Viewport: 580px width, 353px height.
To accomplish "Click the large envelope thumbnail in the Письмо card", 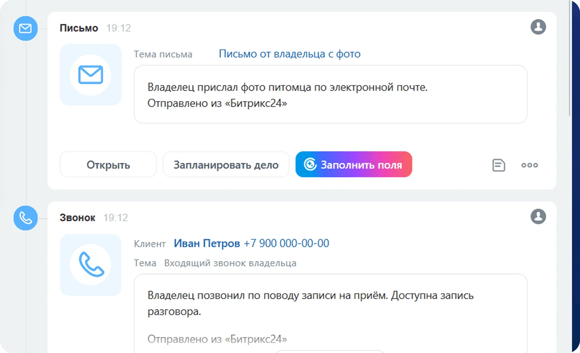I will pyautogui.click(x=91, y=75).
